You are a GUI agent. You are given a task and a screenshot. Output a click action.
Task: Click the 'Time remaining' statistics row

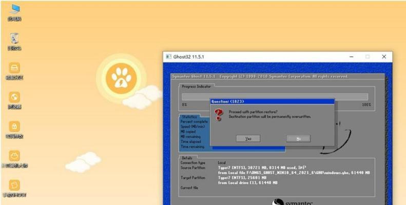pyautogui.click(x=192, y=147)
